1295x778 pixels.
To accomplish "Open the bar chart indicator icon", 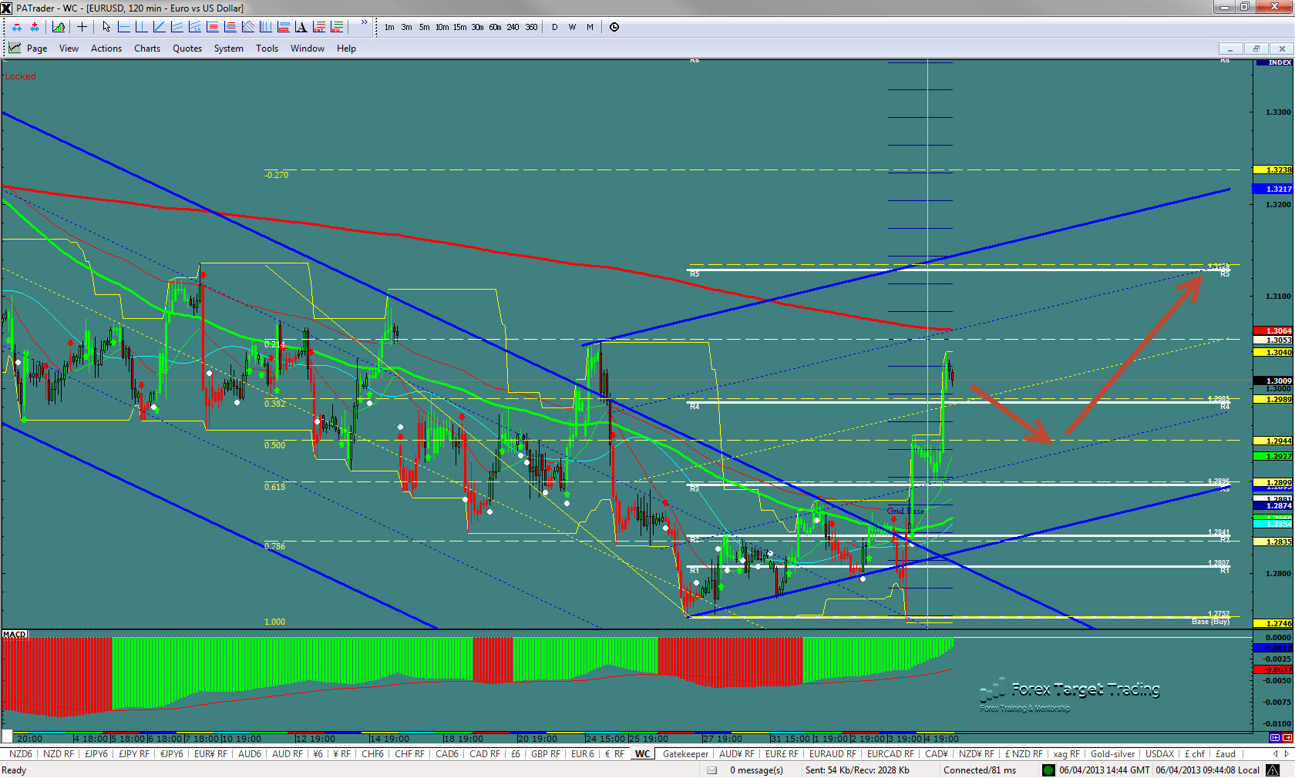I will click(59, 27).
